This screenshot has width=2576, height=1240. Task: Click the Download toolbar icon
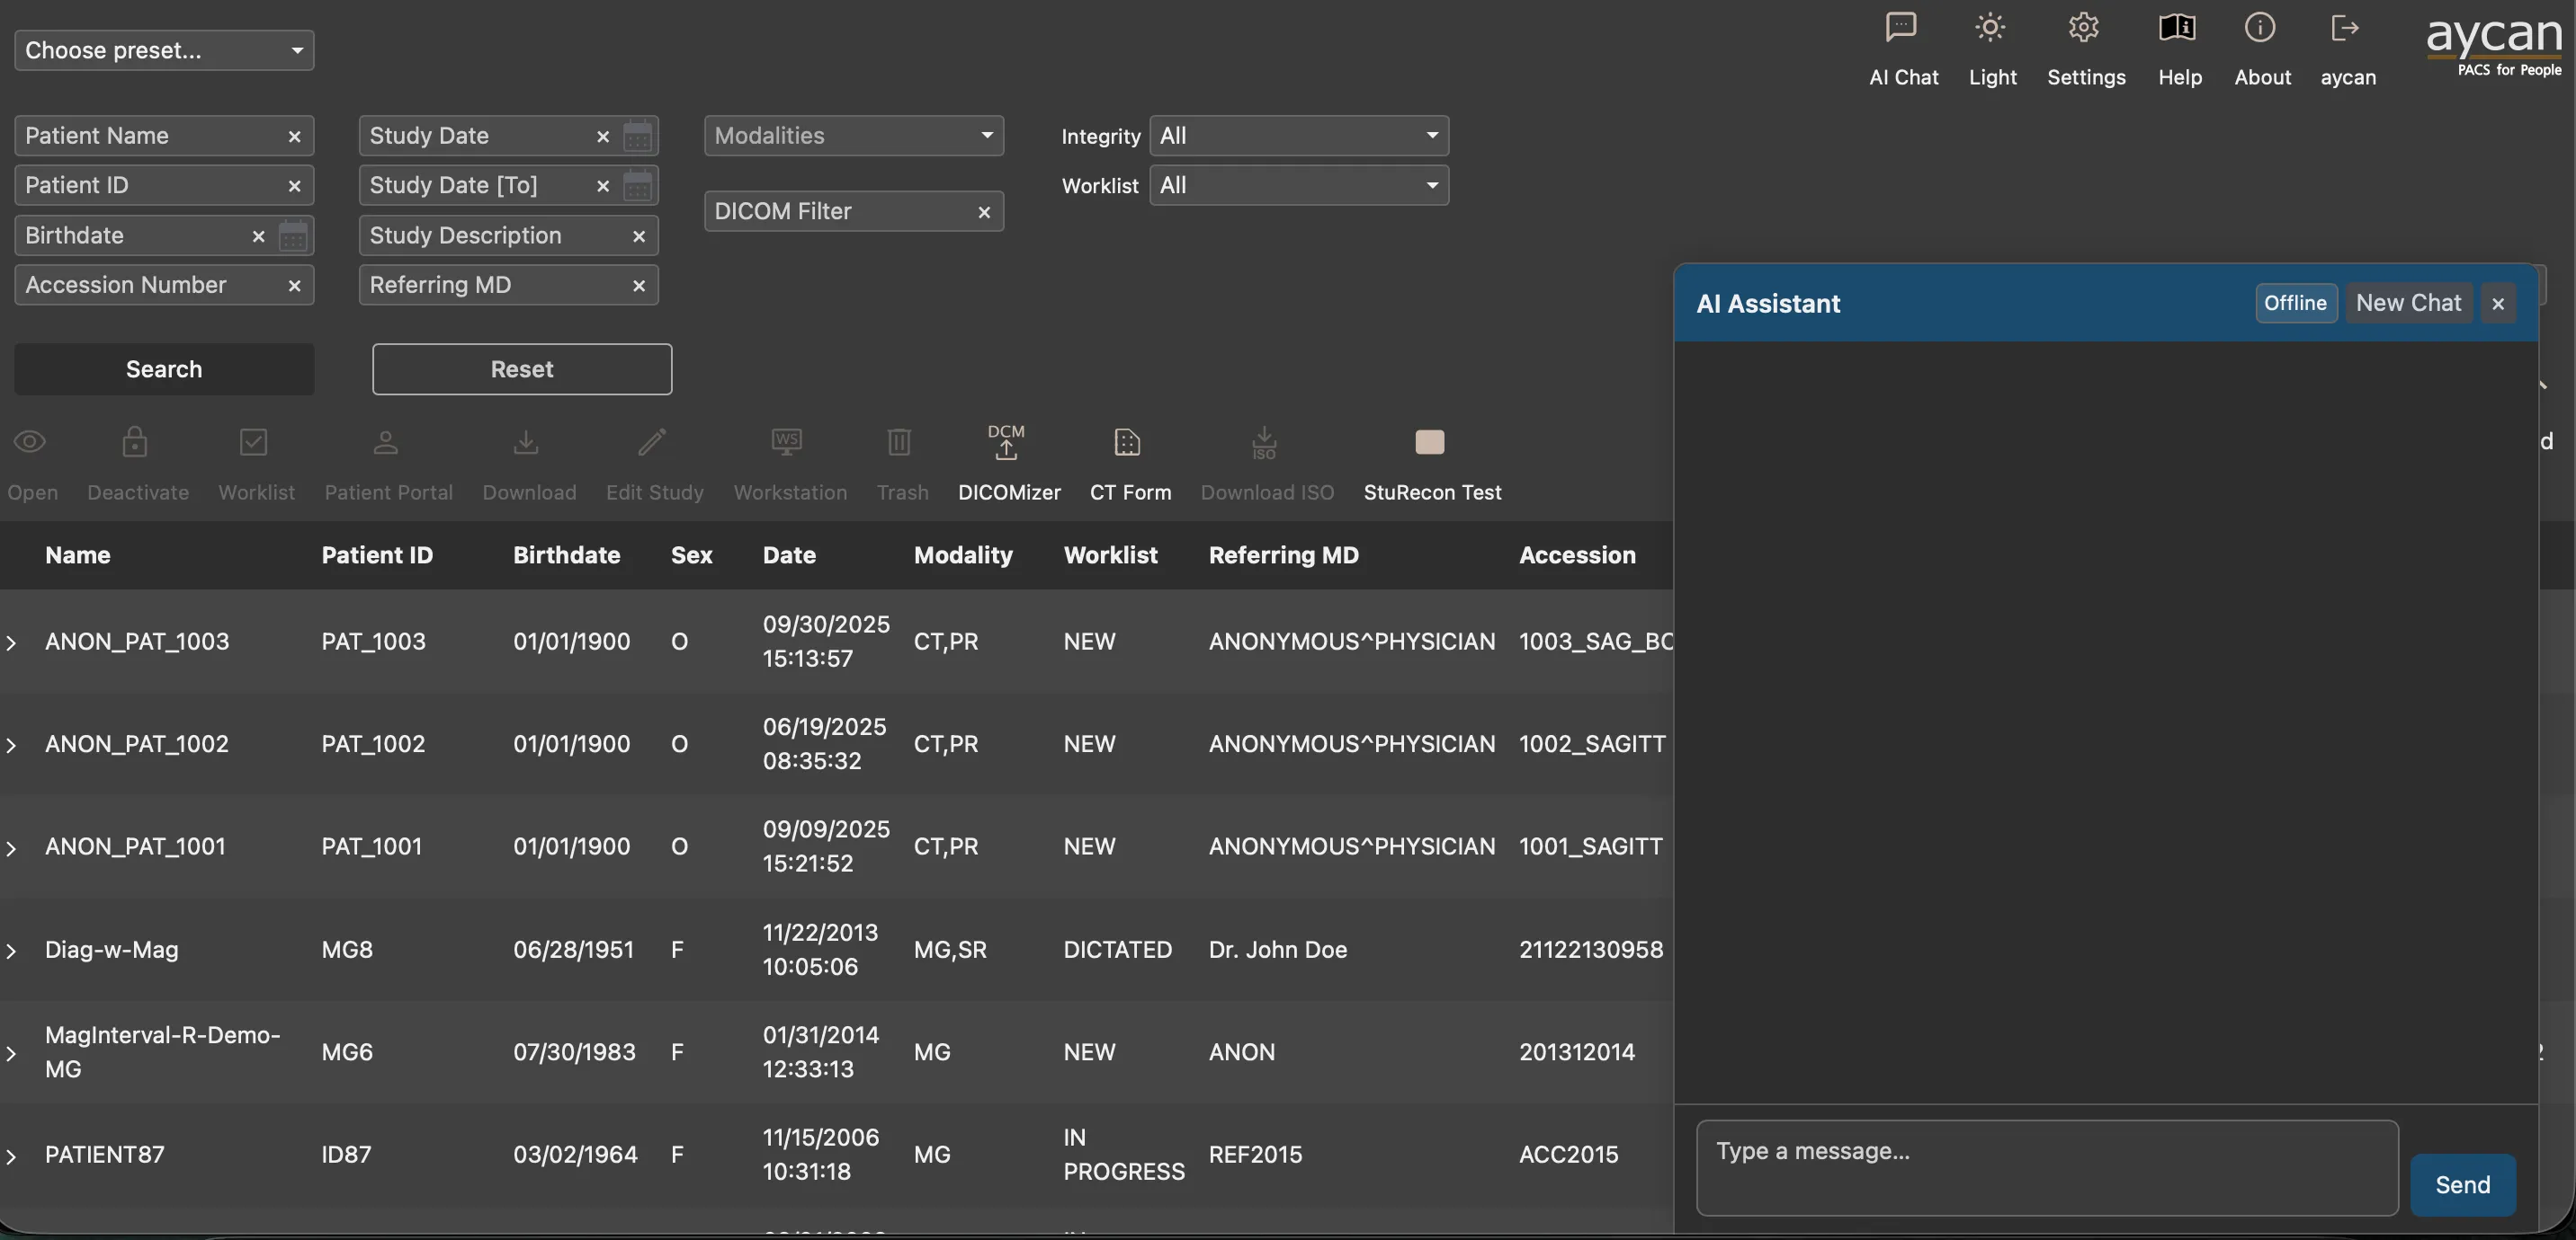pyautogui.click(x=526, y=442)
